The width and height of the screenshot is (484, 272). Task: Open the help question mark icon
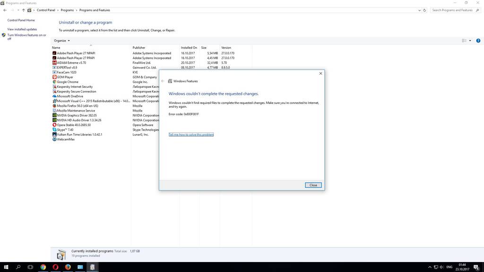coord(478,41)
